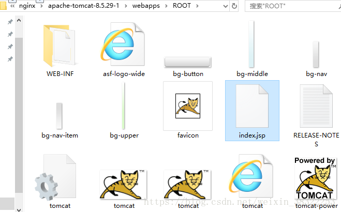Select the favicon Tomcat cat icon
This screenshot has width=341, height=212.
[188, 106]
